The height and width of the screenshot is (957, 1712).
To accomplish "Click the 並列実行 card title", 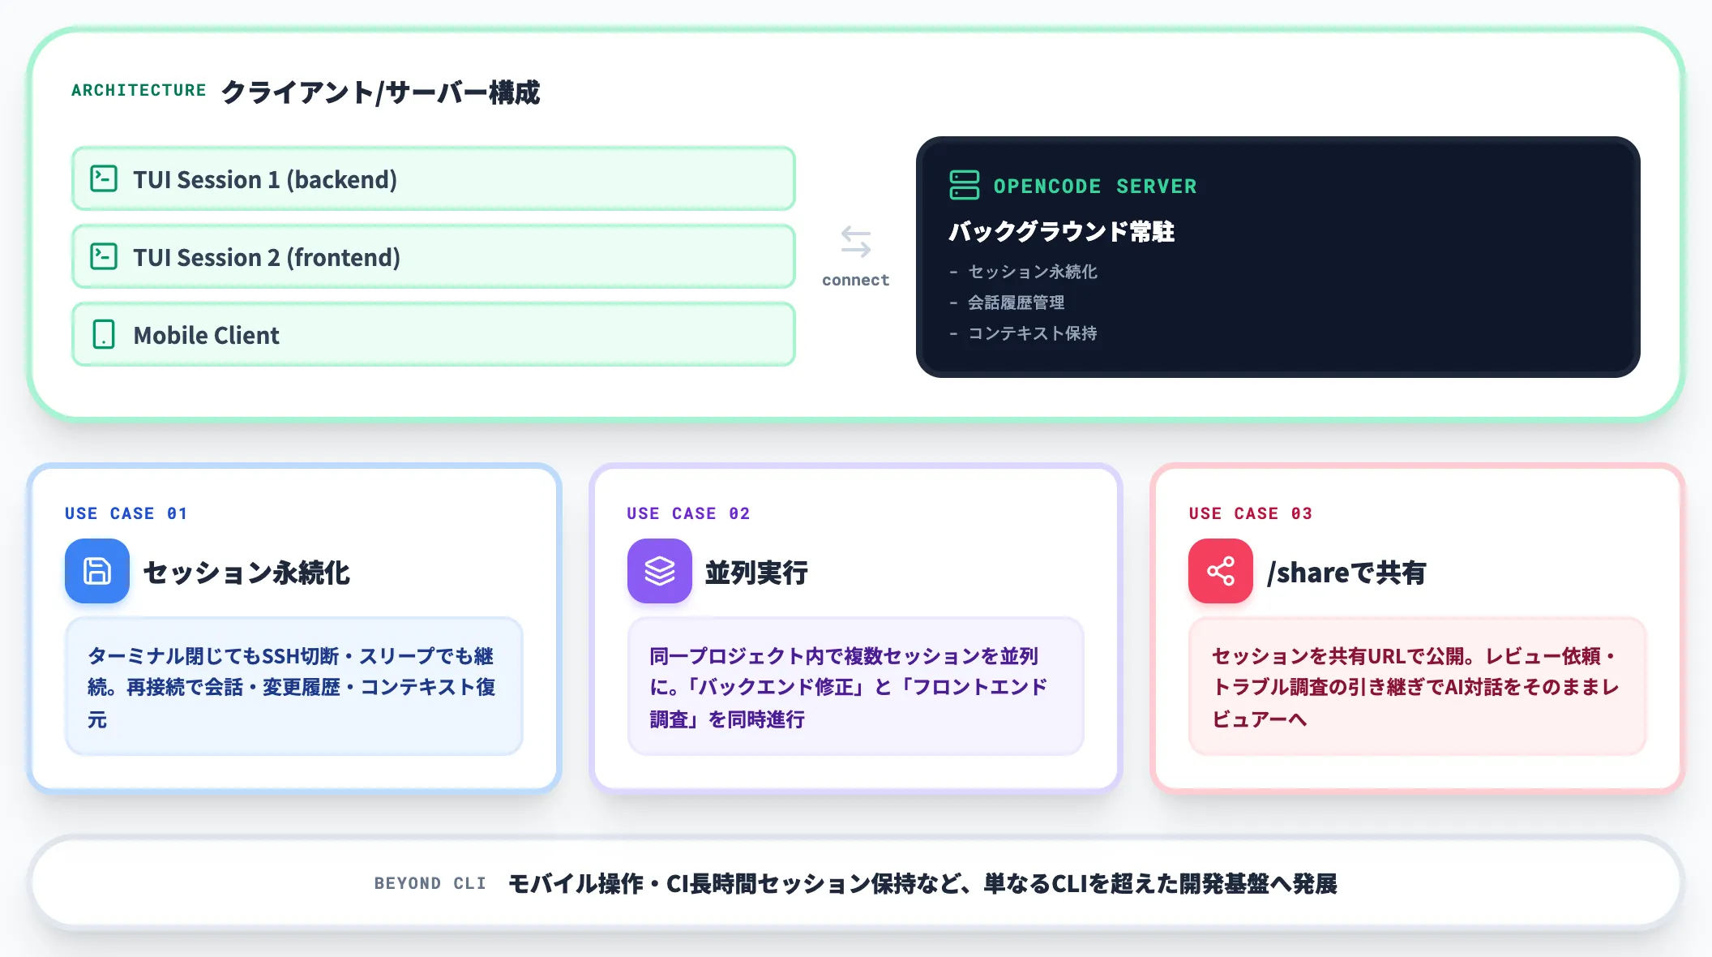I will pos(756,573).
